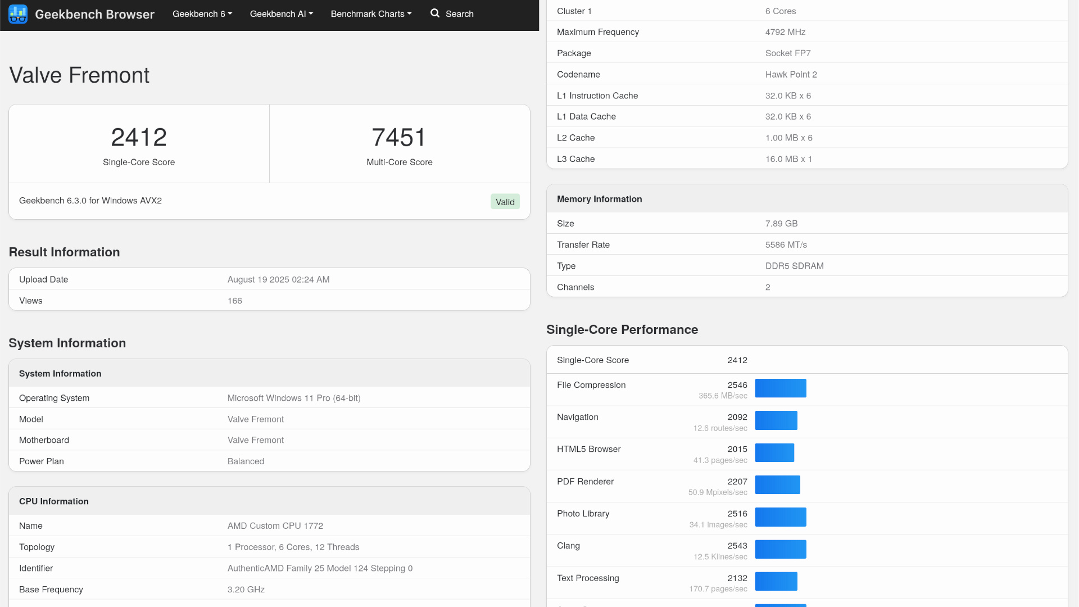Click the PDF Renderer score bar
This screenshot has width=1079, height=607.
778,485
